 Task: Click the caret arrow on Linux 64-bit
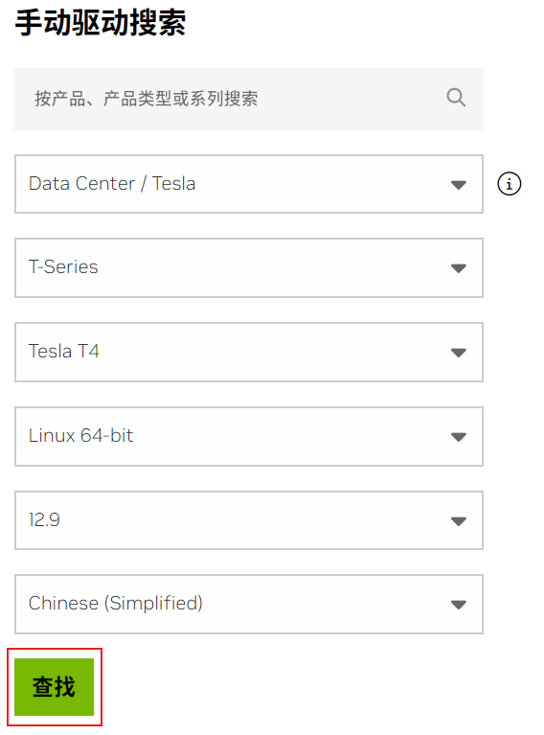click(x=458, y=437)
